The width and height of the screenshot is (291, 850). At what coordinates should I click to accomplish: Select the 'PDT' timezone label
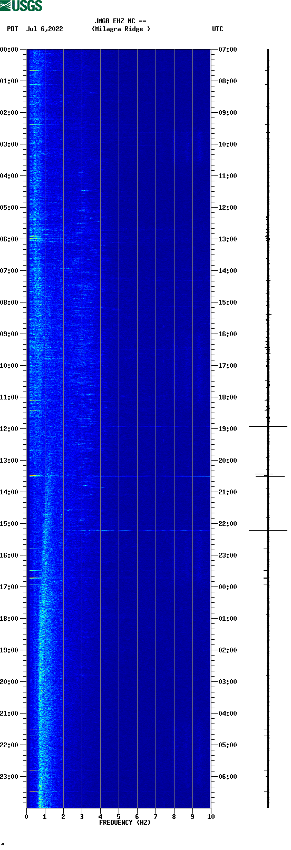tap(13, 29)
